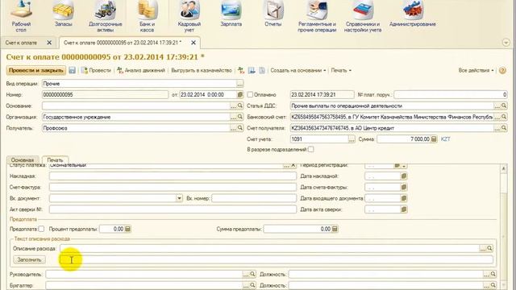Open selection button for Вид операции
Viewport: 516px width, 290px height.
[x=240, y=84]
